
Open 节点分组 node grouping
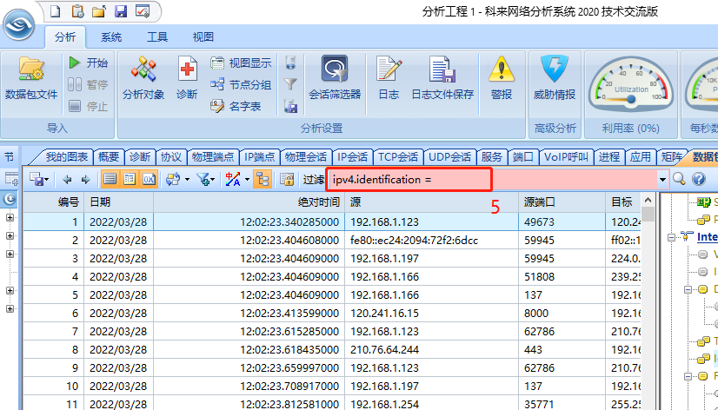[241, 84]
